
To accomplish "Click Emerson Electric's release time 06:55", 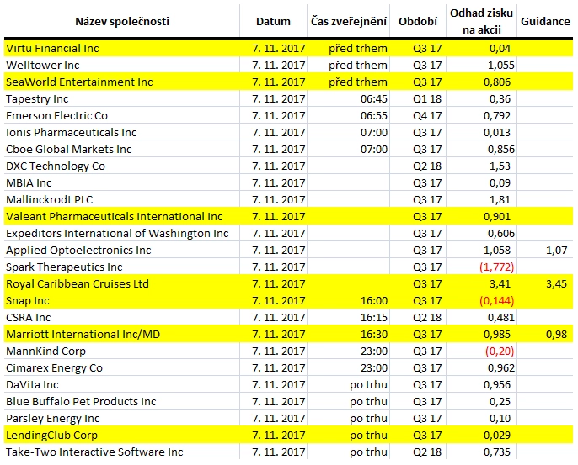I will (x=374, y=116).
